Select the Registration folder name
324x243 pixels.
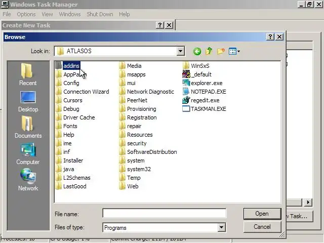142,117
